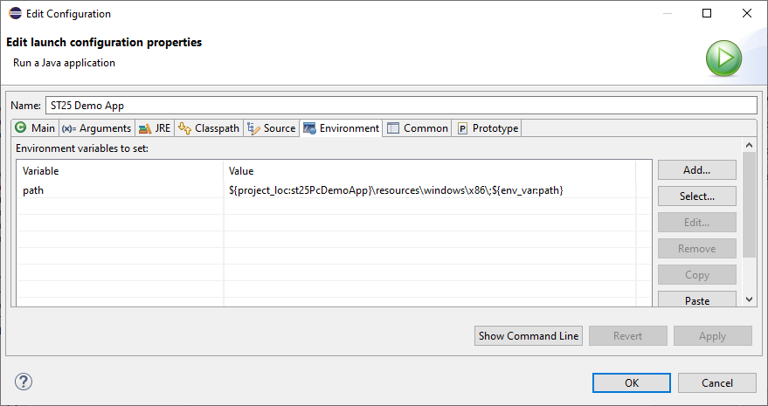The height and width of the screenshot is (406, 768).
Task: Switch to the Main tab
Action: click(x=35, y=128)
